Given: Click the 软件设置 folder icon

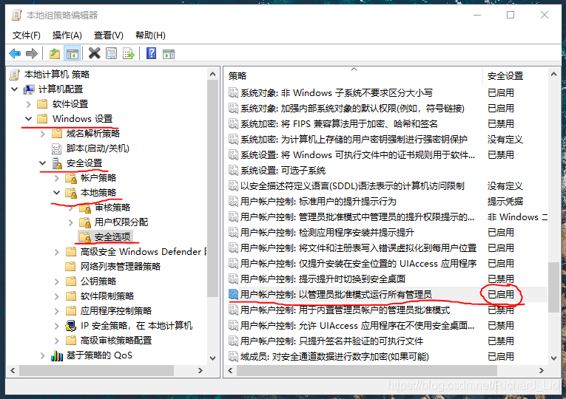Looking at the screenshot, I should point(43,104).
